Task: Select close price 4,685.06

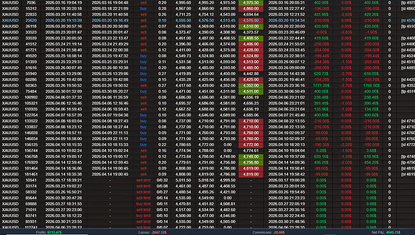Action: click(x=251, y=115)
